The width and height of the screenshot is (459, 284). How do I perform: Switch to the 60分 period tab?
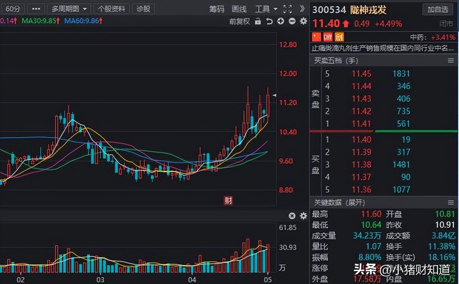click(13, 9)
